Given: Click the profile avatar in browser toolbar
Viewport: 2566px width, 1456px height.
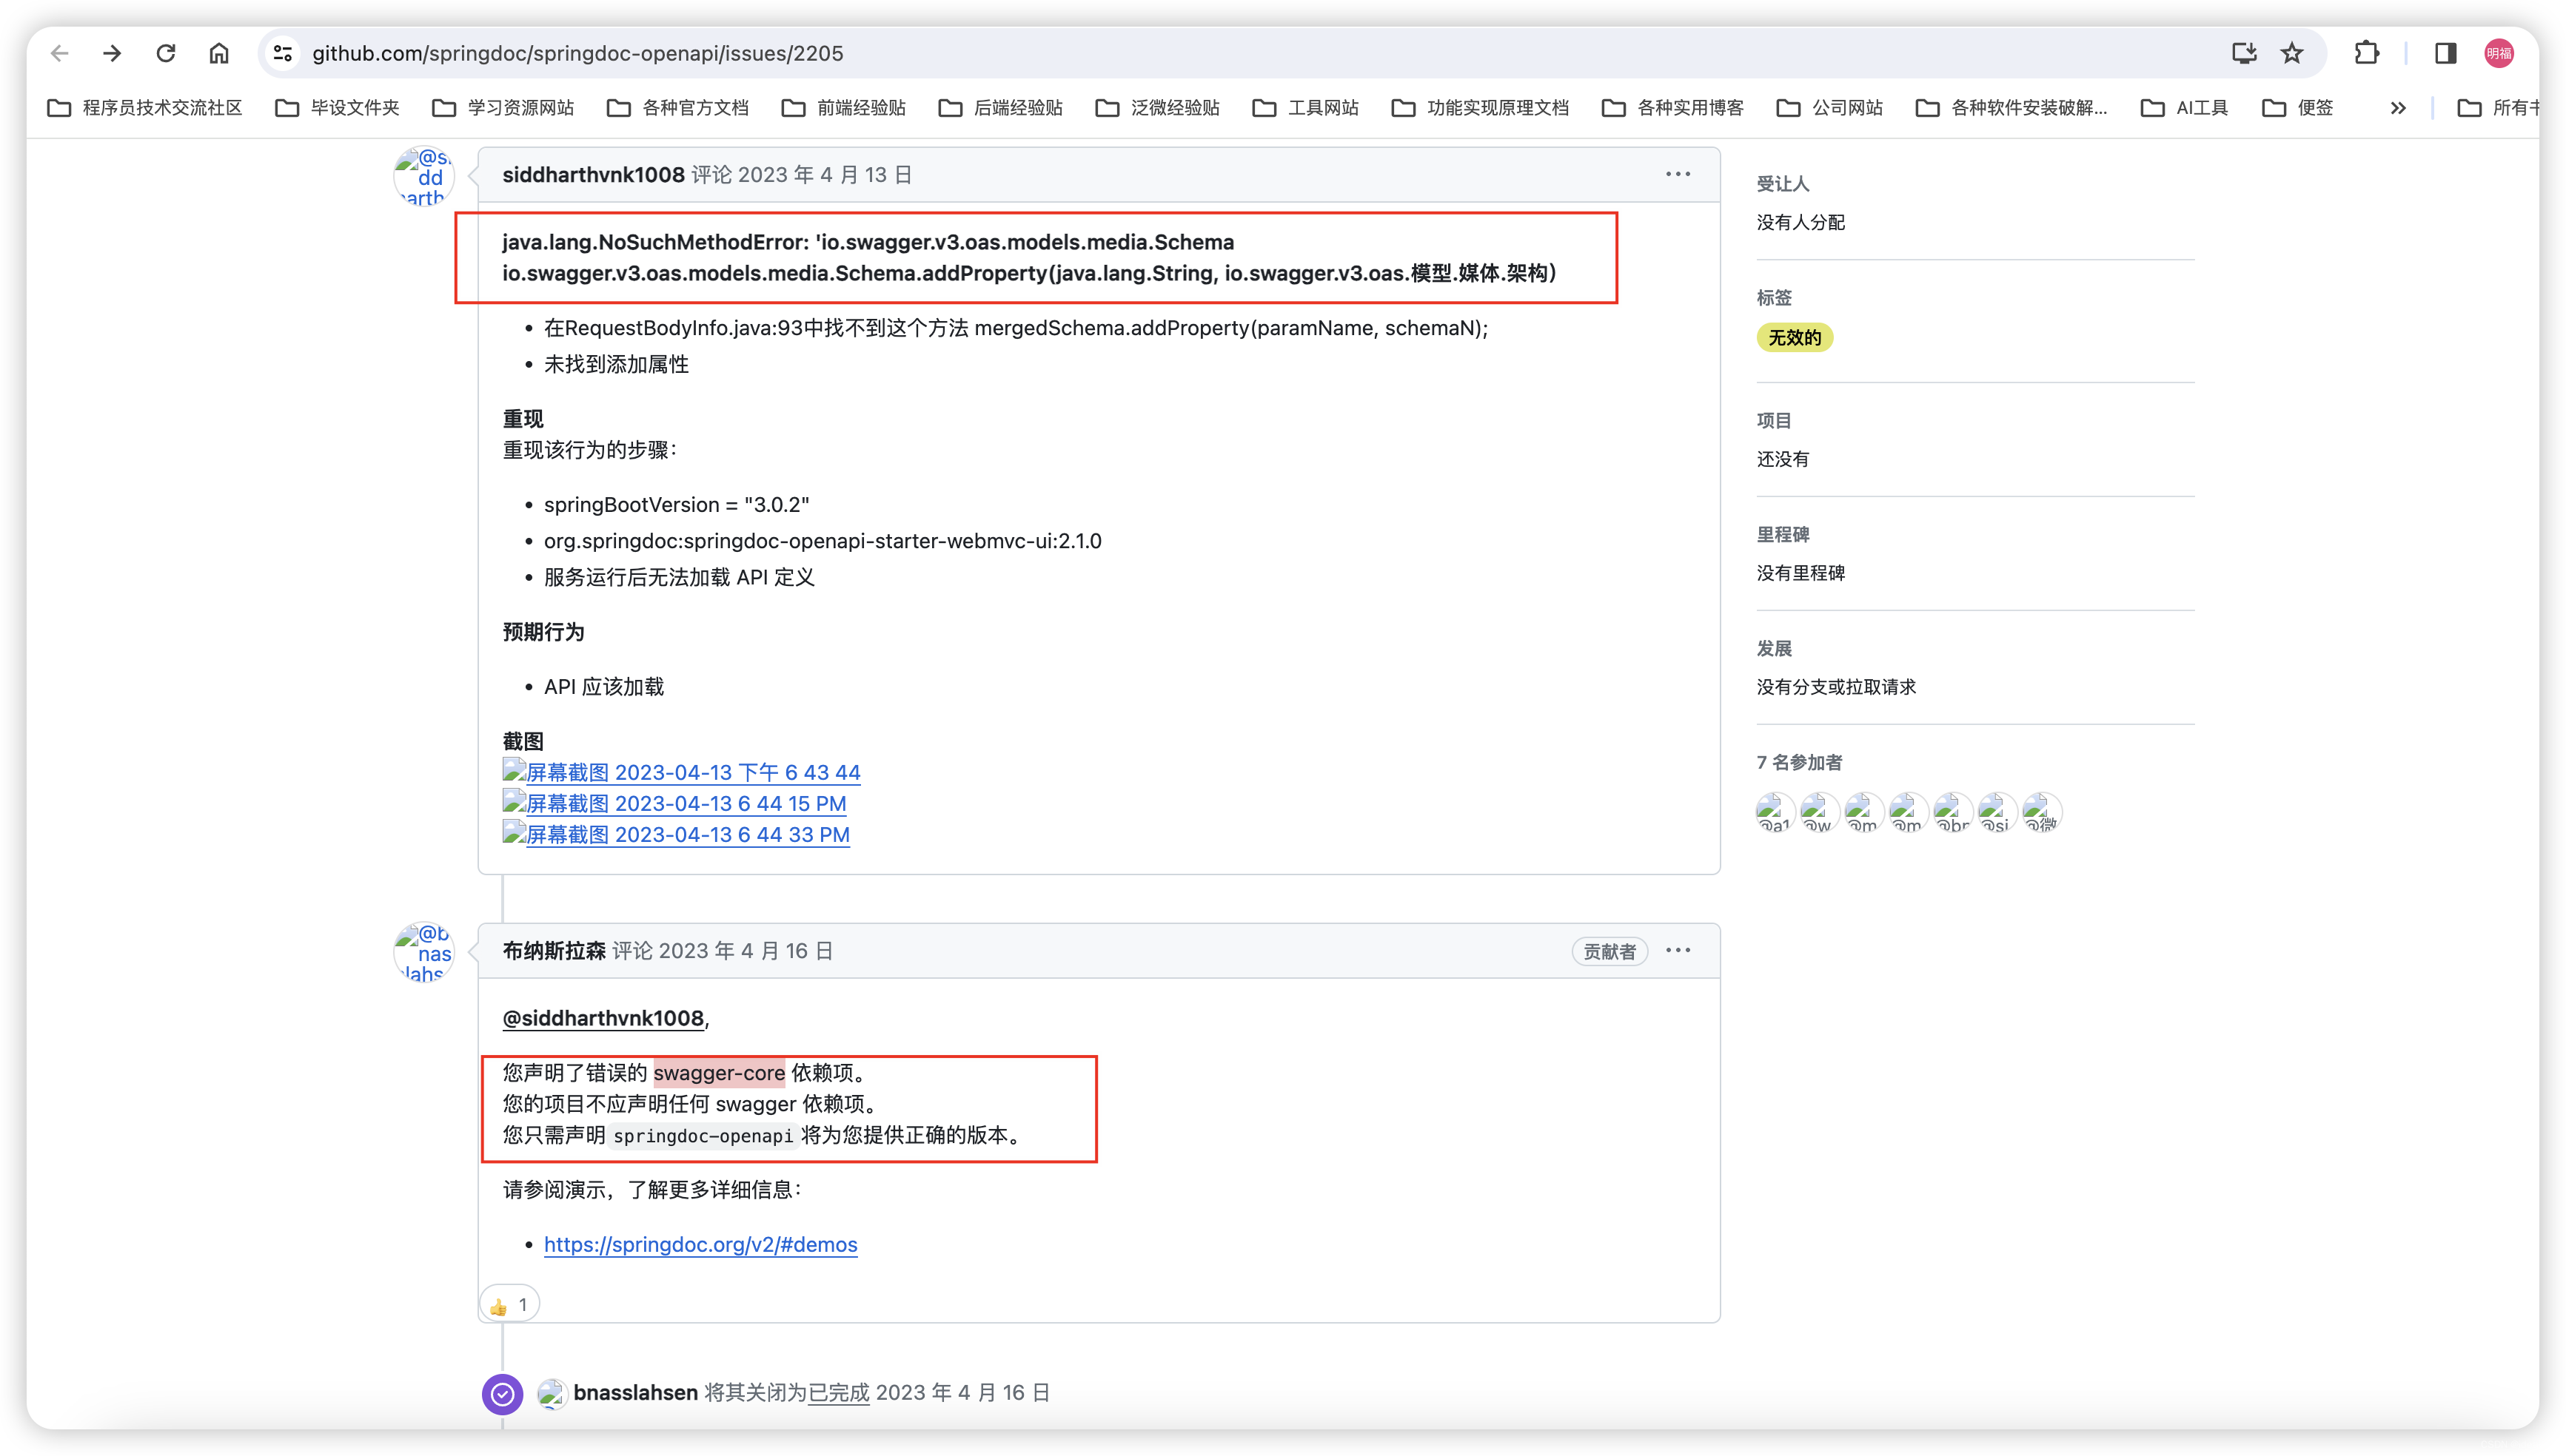Looking at the screenshot, I should [x=2499, y=53].
